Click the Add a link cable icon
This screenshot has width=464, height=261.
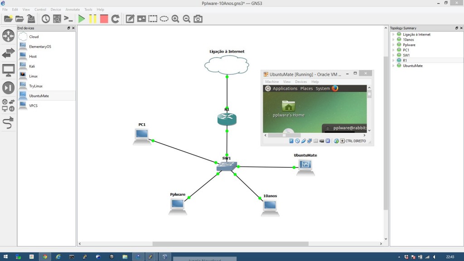click(x=8, y=122)
